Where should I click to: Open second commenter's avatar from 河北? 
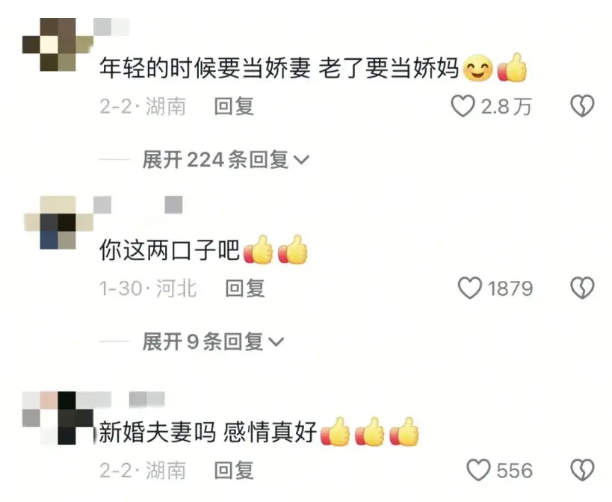(x=58, y=223)
